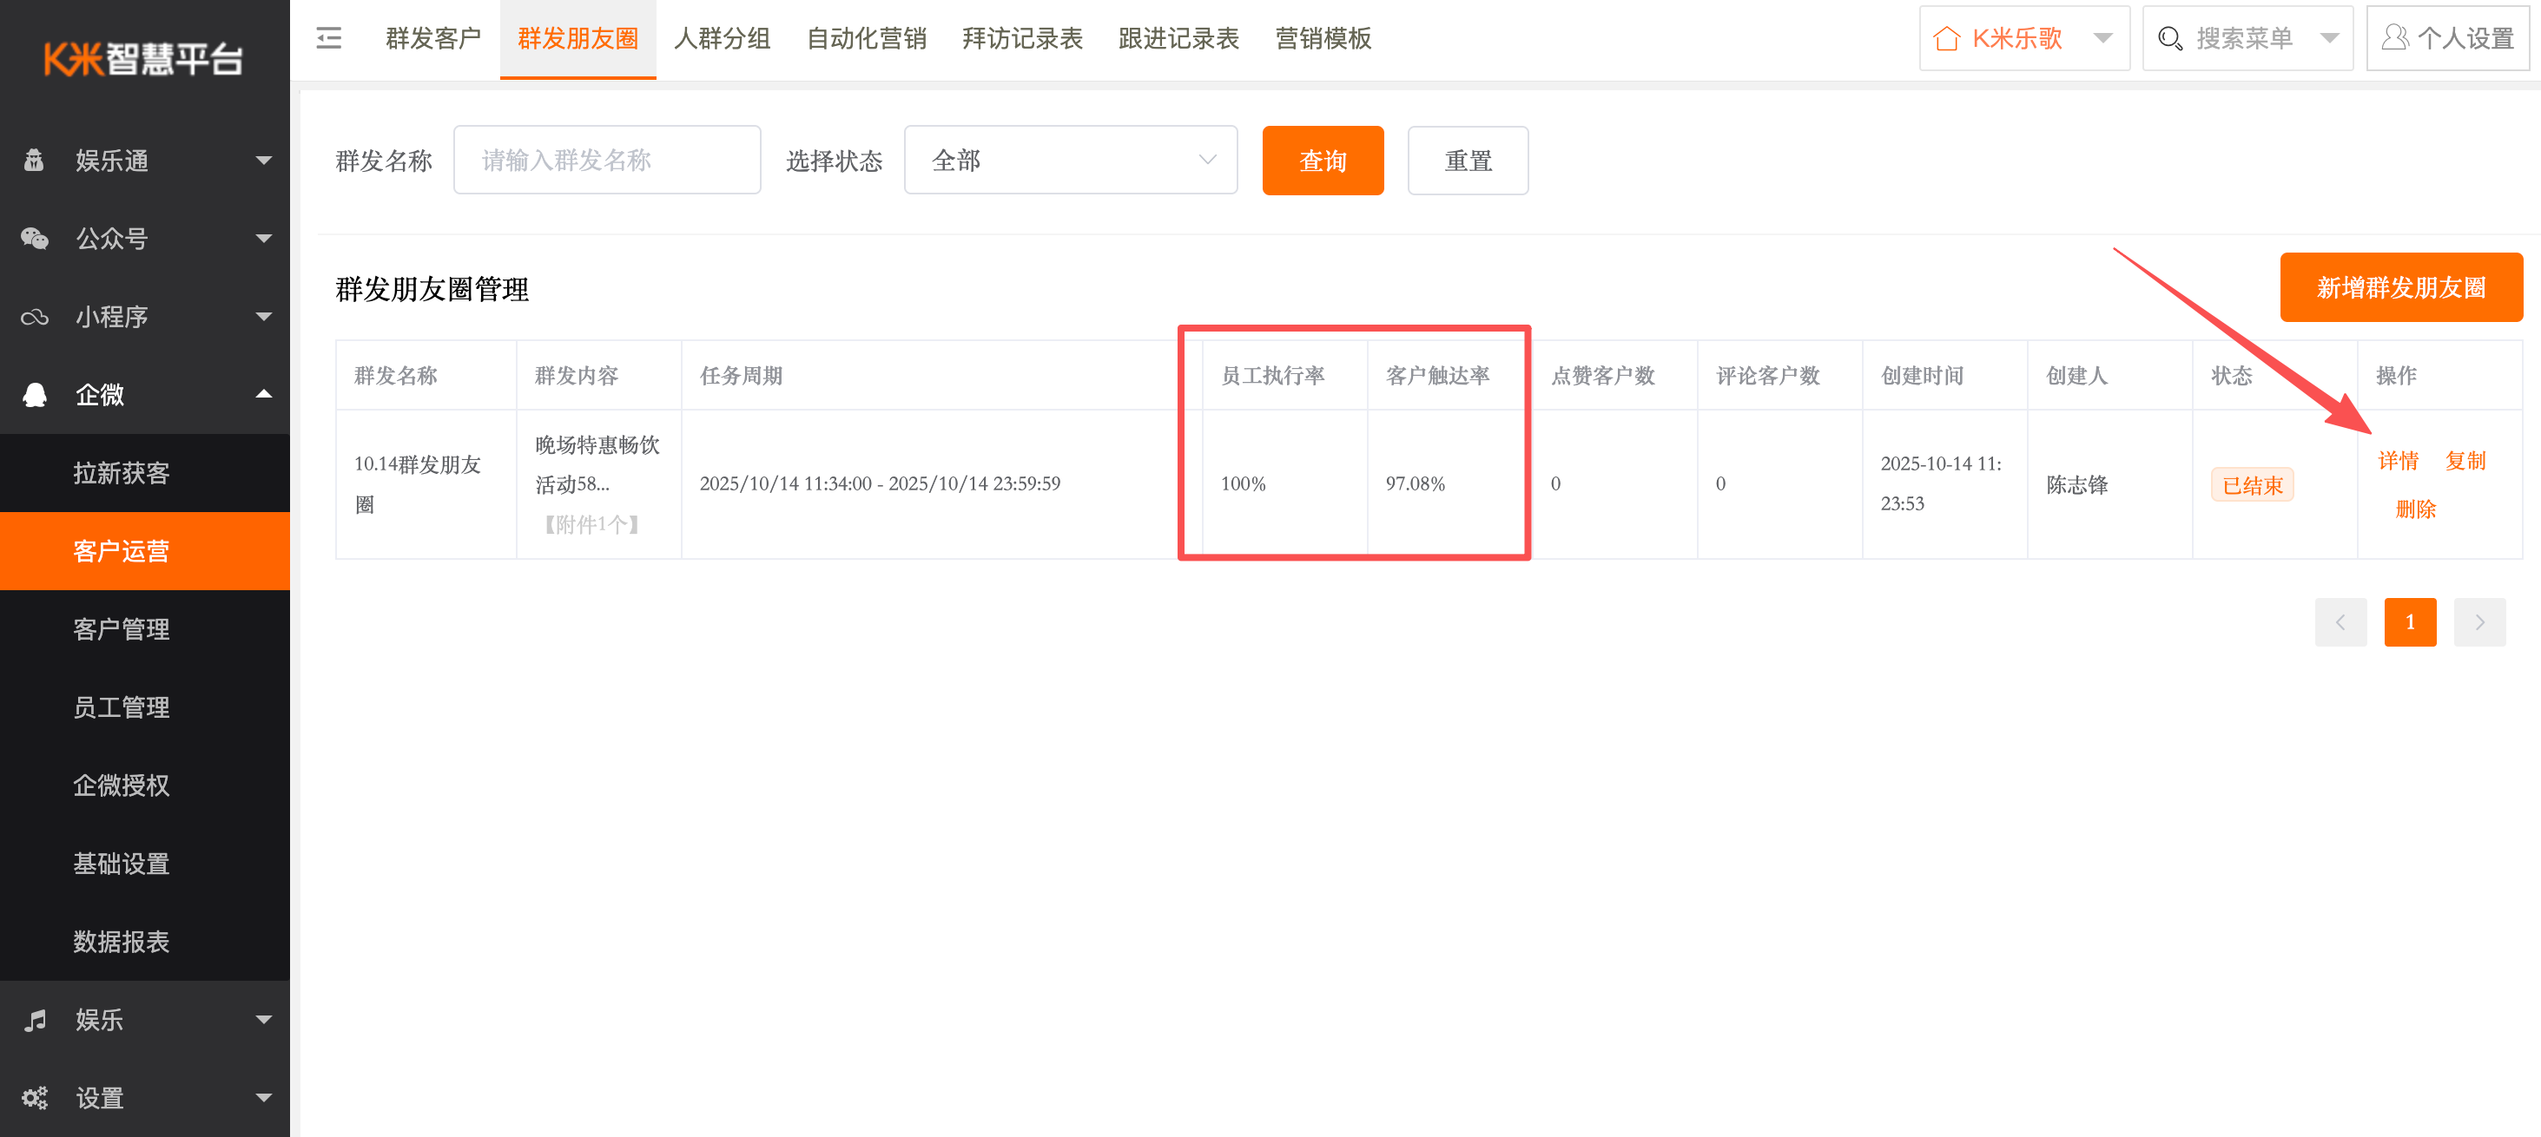This screenshot has height=1137, width=2541.
Task: Click the 企微 bell icon
Action: (35, 394)
